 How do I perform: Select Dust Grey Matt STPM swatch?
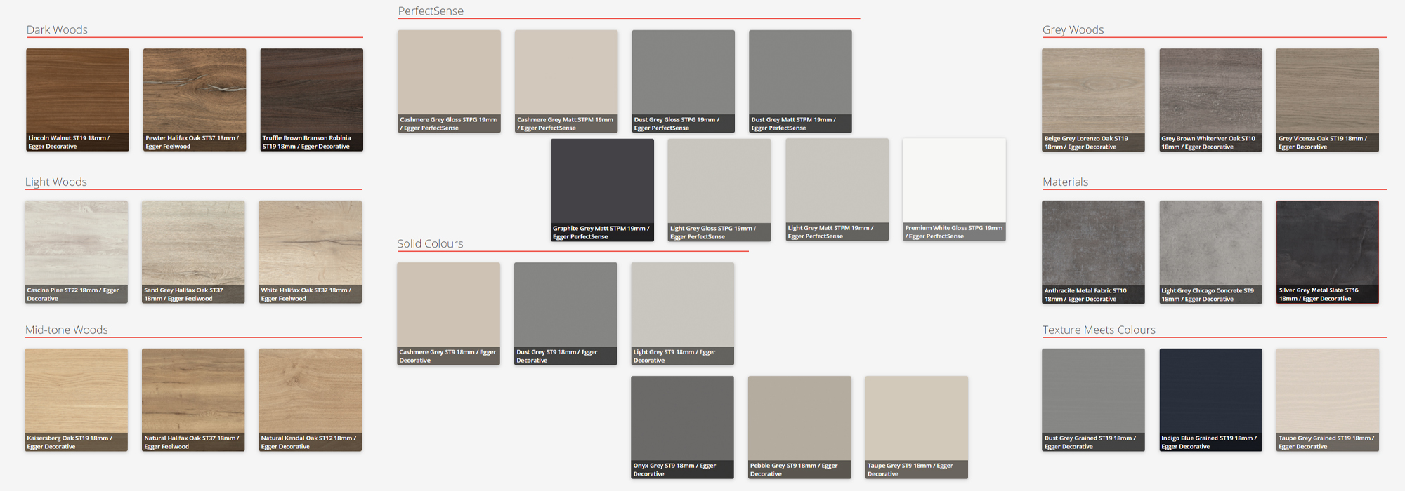point(801,81)
